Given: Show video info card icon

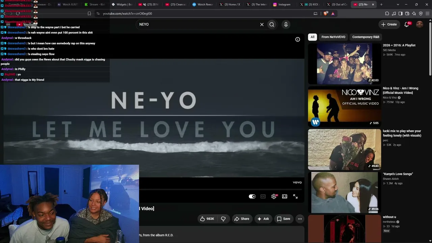Looking at the screenshot, I should (x=298, y=39).
